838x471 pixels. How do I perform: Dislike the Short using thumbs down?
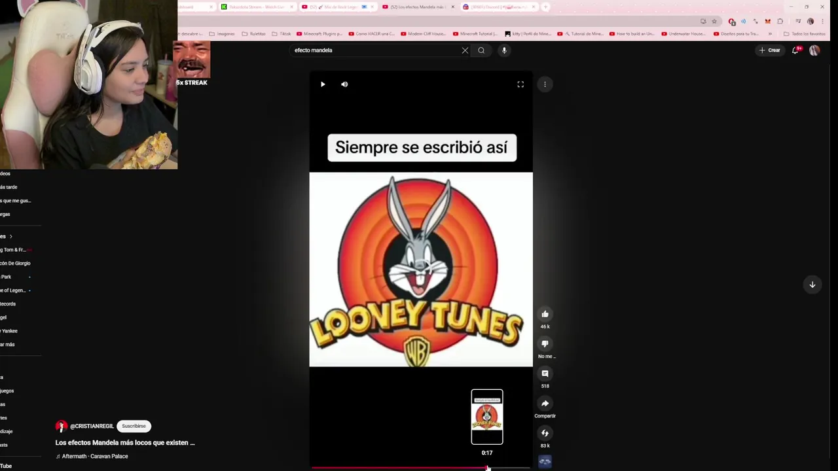click(x=545, y=344)
